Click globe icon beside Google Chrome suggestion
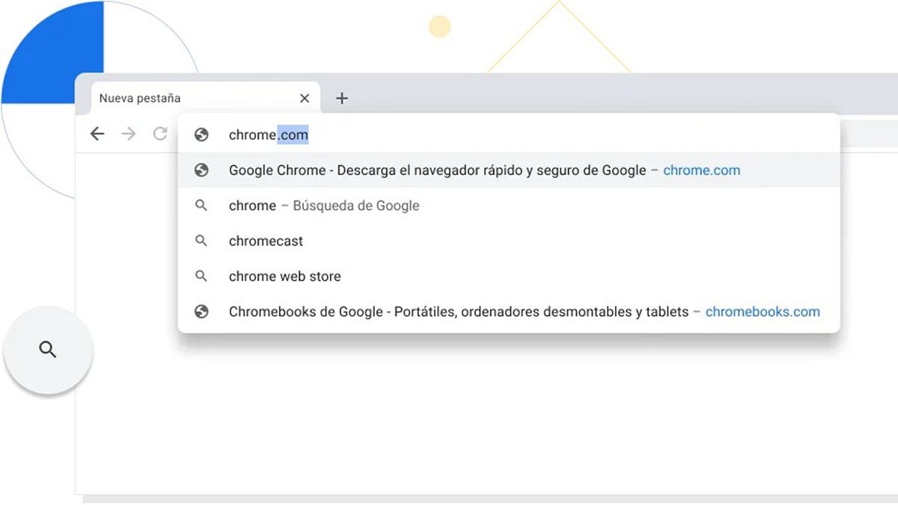The image size is (898, 505). pyautogui.click(x=201, y=171)
